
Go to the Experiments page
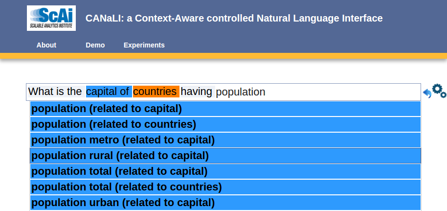coord(144,45)
